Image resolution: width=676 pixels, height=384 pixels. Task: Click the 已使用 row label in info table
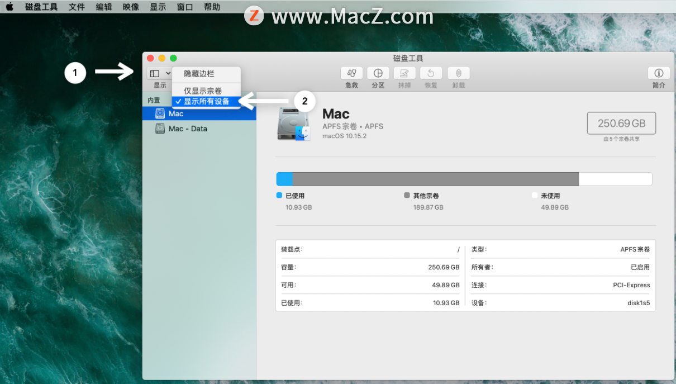click(292, 303)
